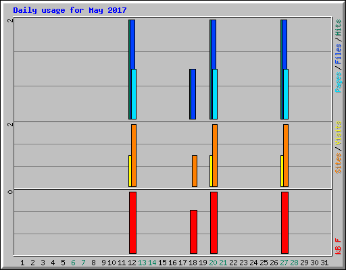Click the red KB bar for day 27
Viewport: 346px width, 270px height.
tap(285, 223)
